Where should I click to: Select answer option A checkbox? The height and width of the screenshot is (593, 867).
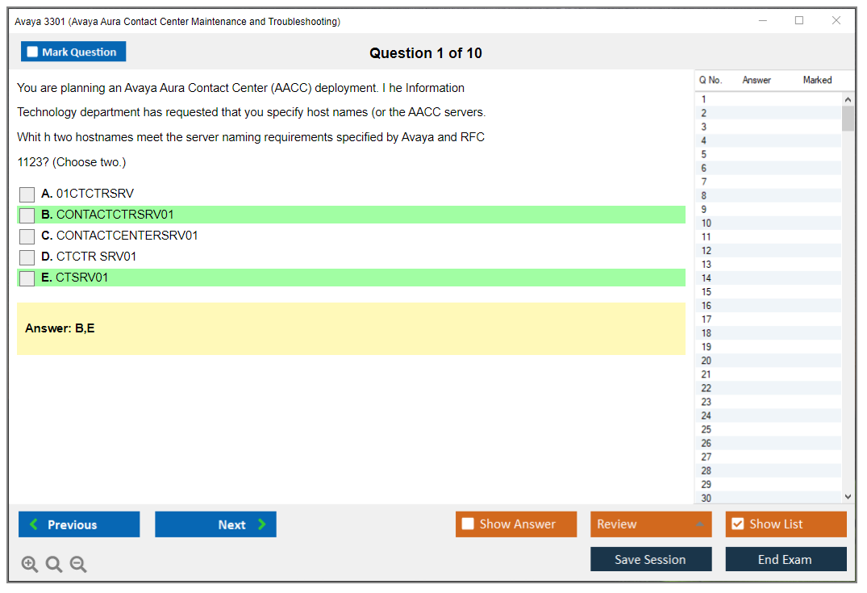pyautogui.click(x=27, y=194)
